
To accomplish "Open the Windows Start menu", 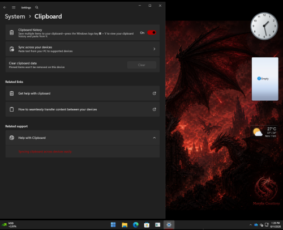I will tap(113, 225).
